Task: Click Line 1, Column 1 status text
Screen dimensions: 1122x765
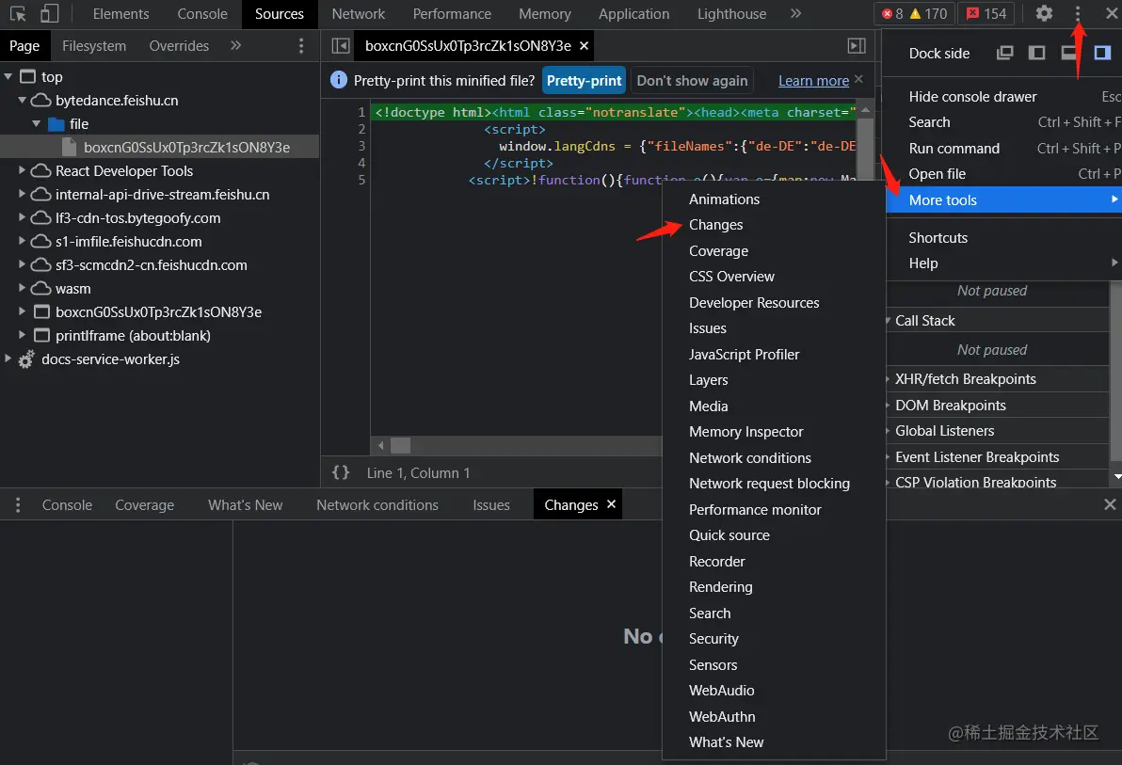Action: click(x=418, y=473)
